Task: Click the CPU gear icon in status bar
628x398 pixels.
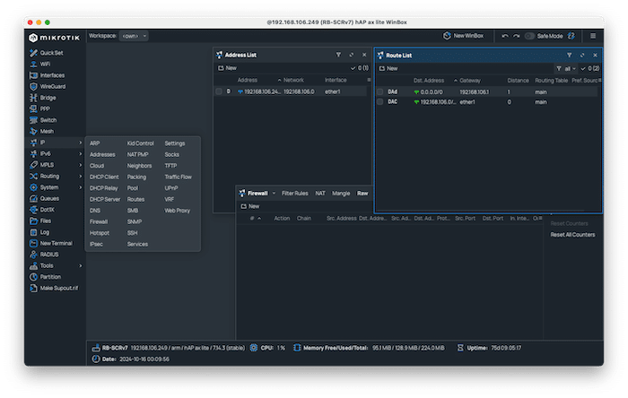Action: [x=254, y=348]
